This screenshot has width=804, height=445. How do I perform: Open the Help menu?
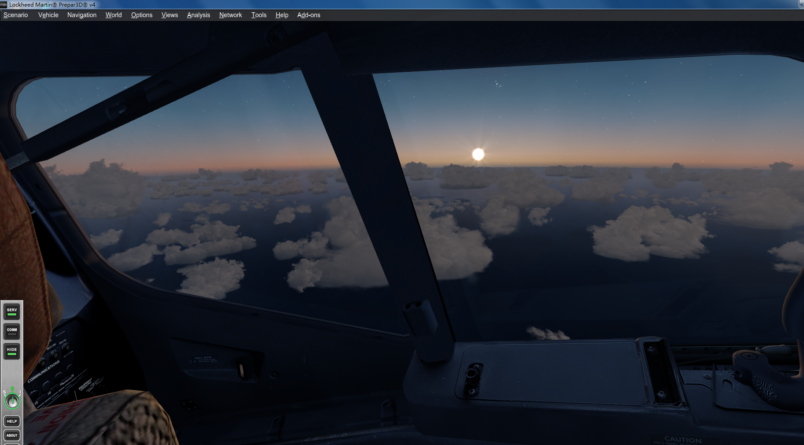[282, 15]
